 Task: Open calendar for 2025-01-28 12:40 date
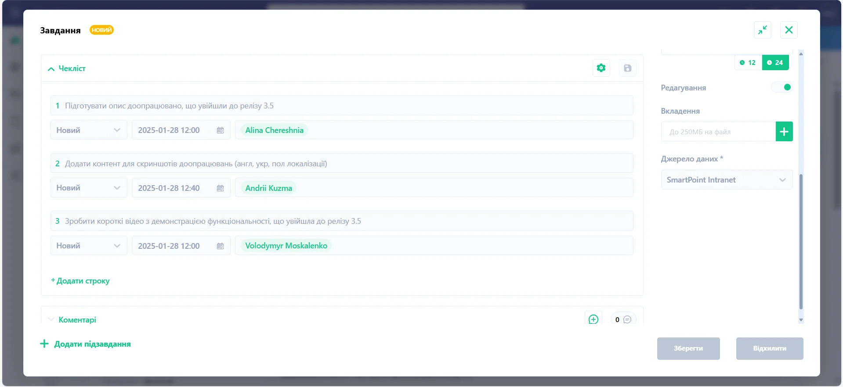tap(221, 188)
